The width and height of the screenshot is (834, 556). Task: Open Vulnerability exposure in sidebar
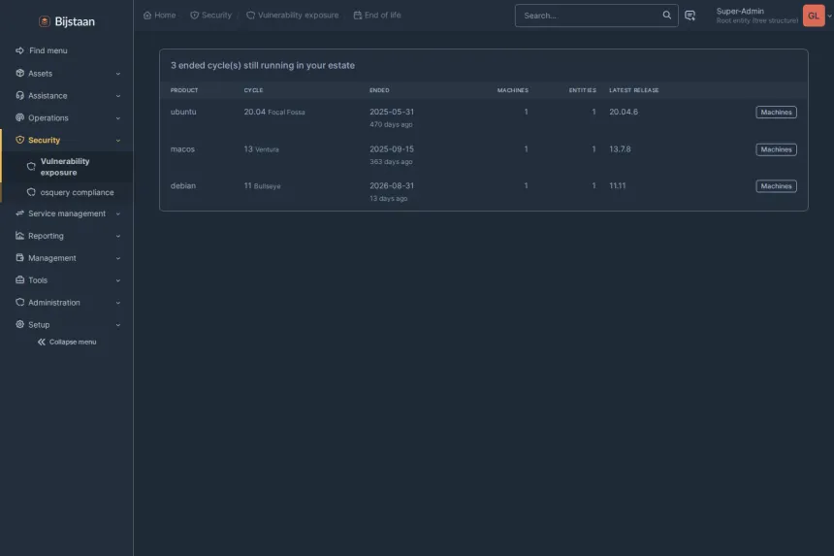point(67,167)
